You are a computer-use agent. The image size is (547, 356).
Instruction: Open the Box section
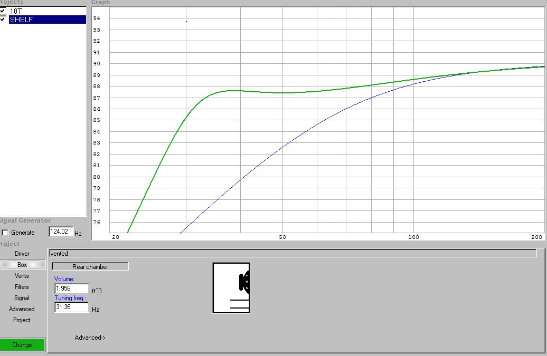tap(22, 265)
